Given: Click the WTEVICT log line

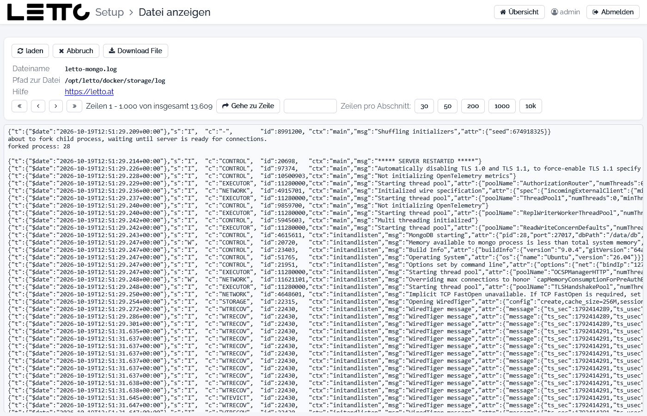Looking at the screenshot, I should [x=325, y=398].
